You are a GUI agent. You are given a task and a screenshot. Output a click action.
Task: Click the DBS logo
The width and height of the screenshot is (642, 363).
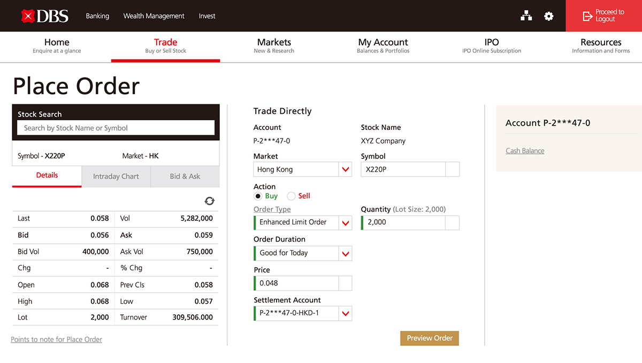point(44,16)
